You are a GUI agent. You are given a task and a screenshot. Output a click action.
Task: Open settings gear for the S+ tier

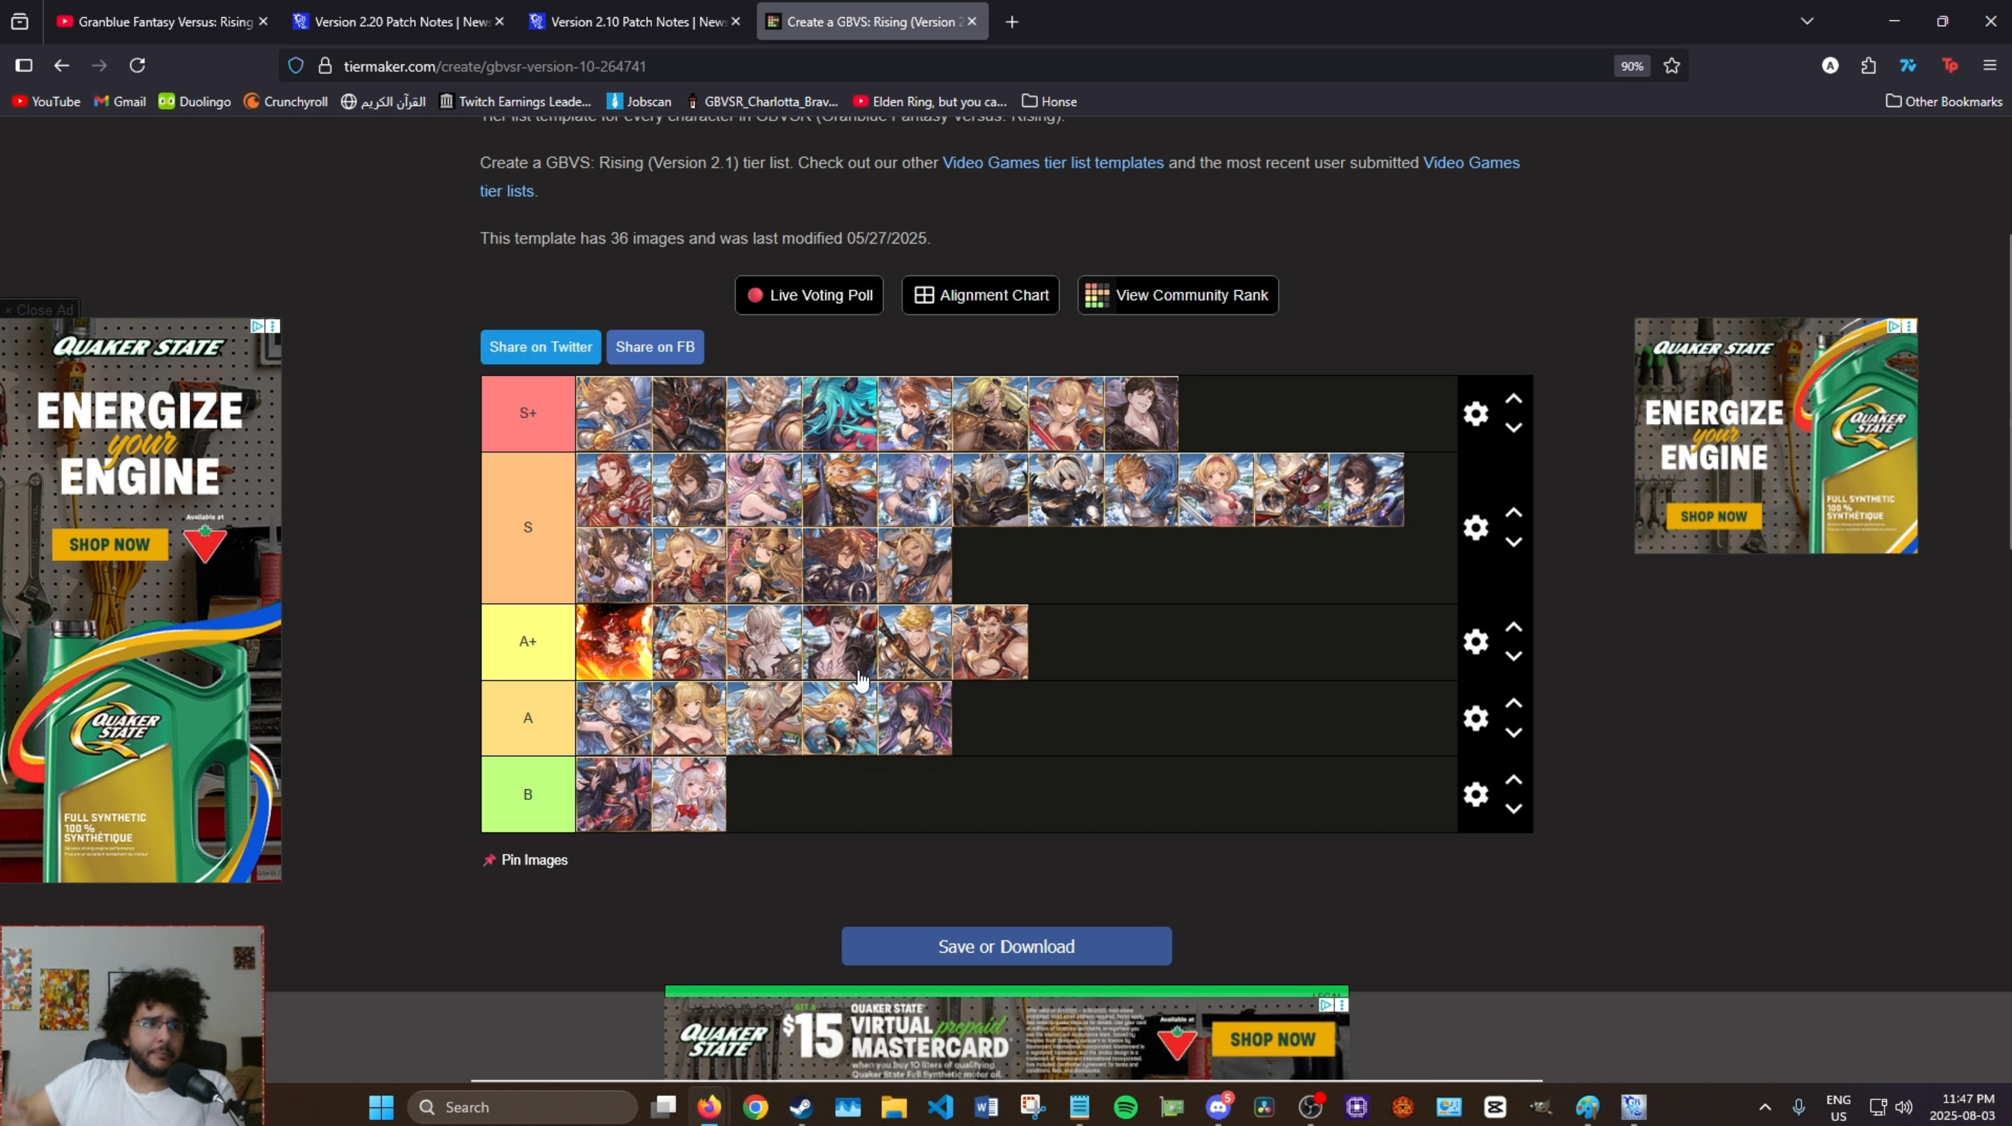click(1476, 413)
